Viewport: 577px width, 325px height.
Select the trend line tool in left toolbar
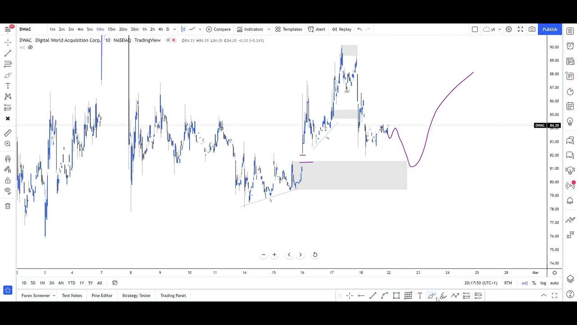pos(8,53)
